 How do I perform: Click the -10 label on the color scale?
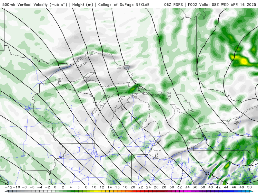pyautogui.click(x=16, y=187)
